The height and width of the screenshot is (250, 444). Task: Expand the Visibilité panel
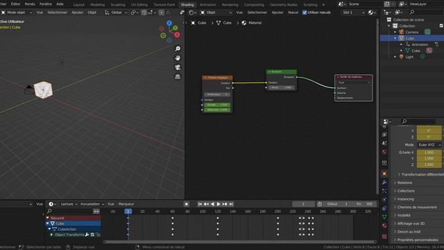[x=404, y=215]
